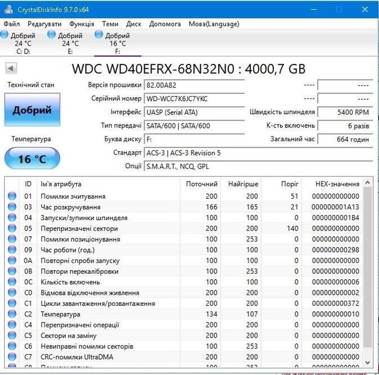Click status orb of attribute 03 row
The image size is (379, 375).
pyautogui.click(x=12, y=207)
